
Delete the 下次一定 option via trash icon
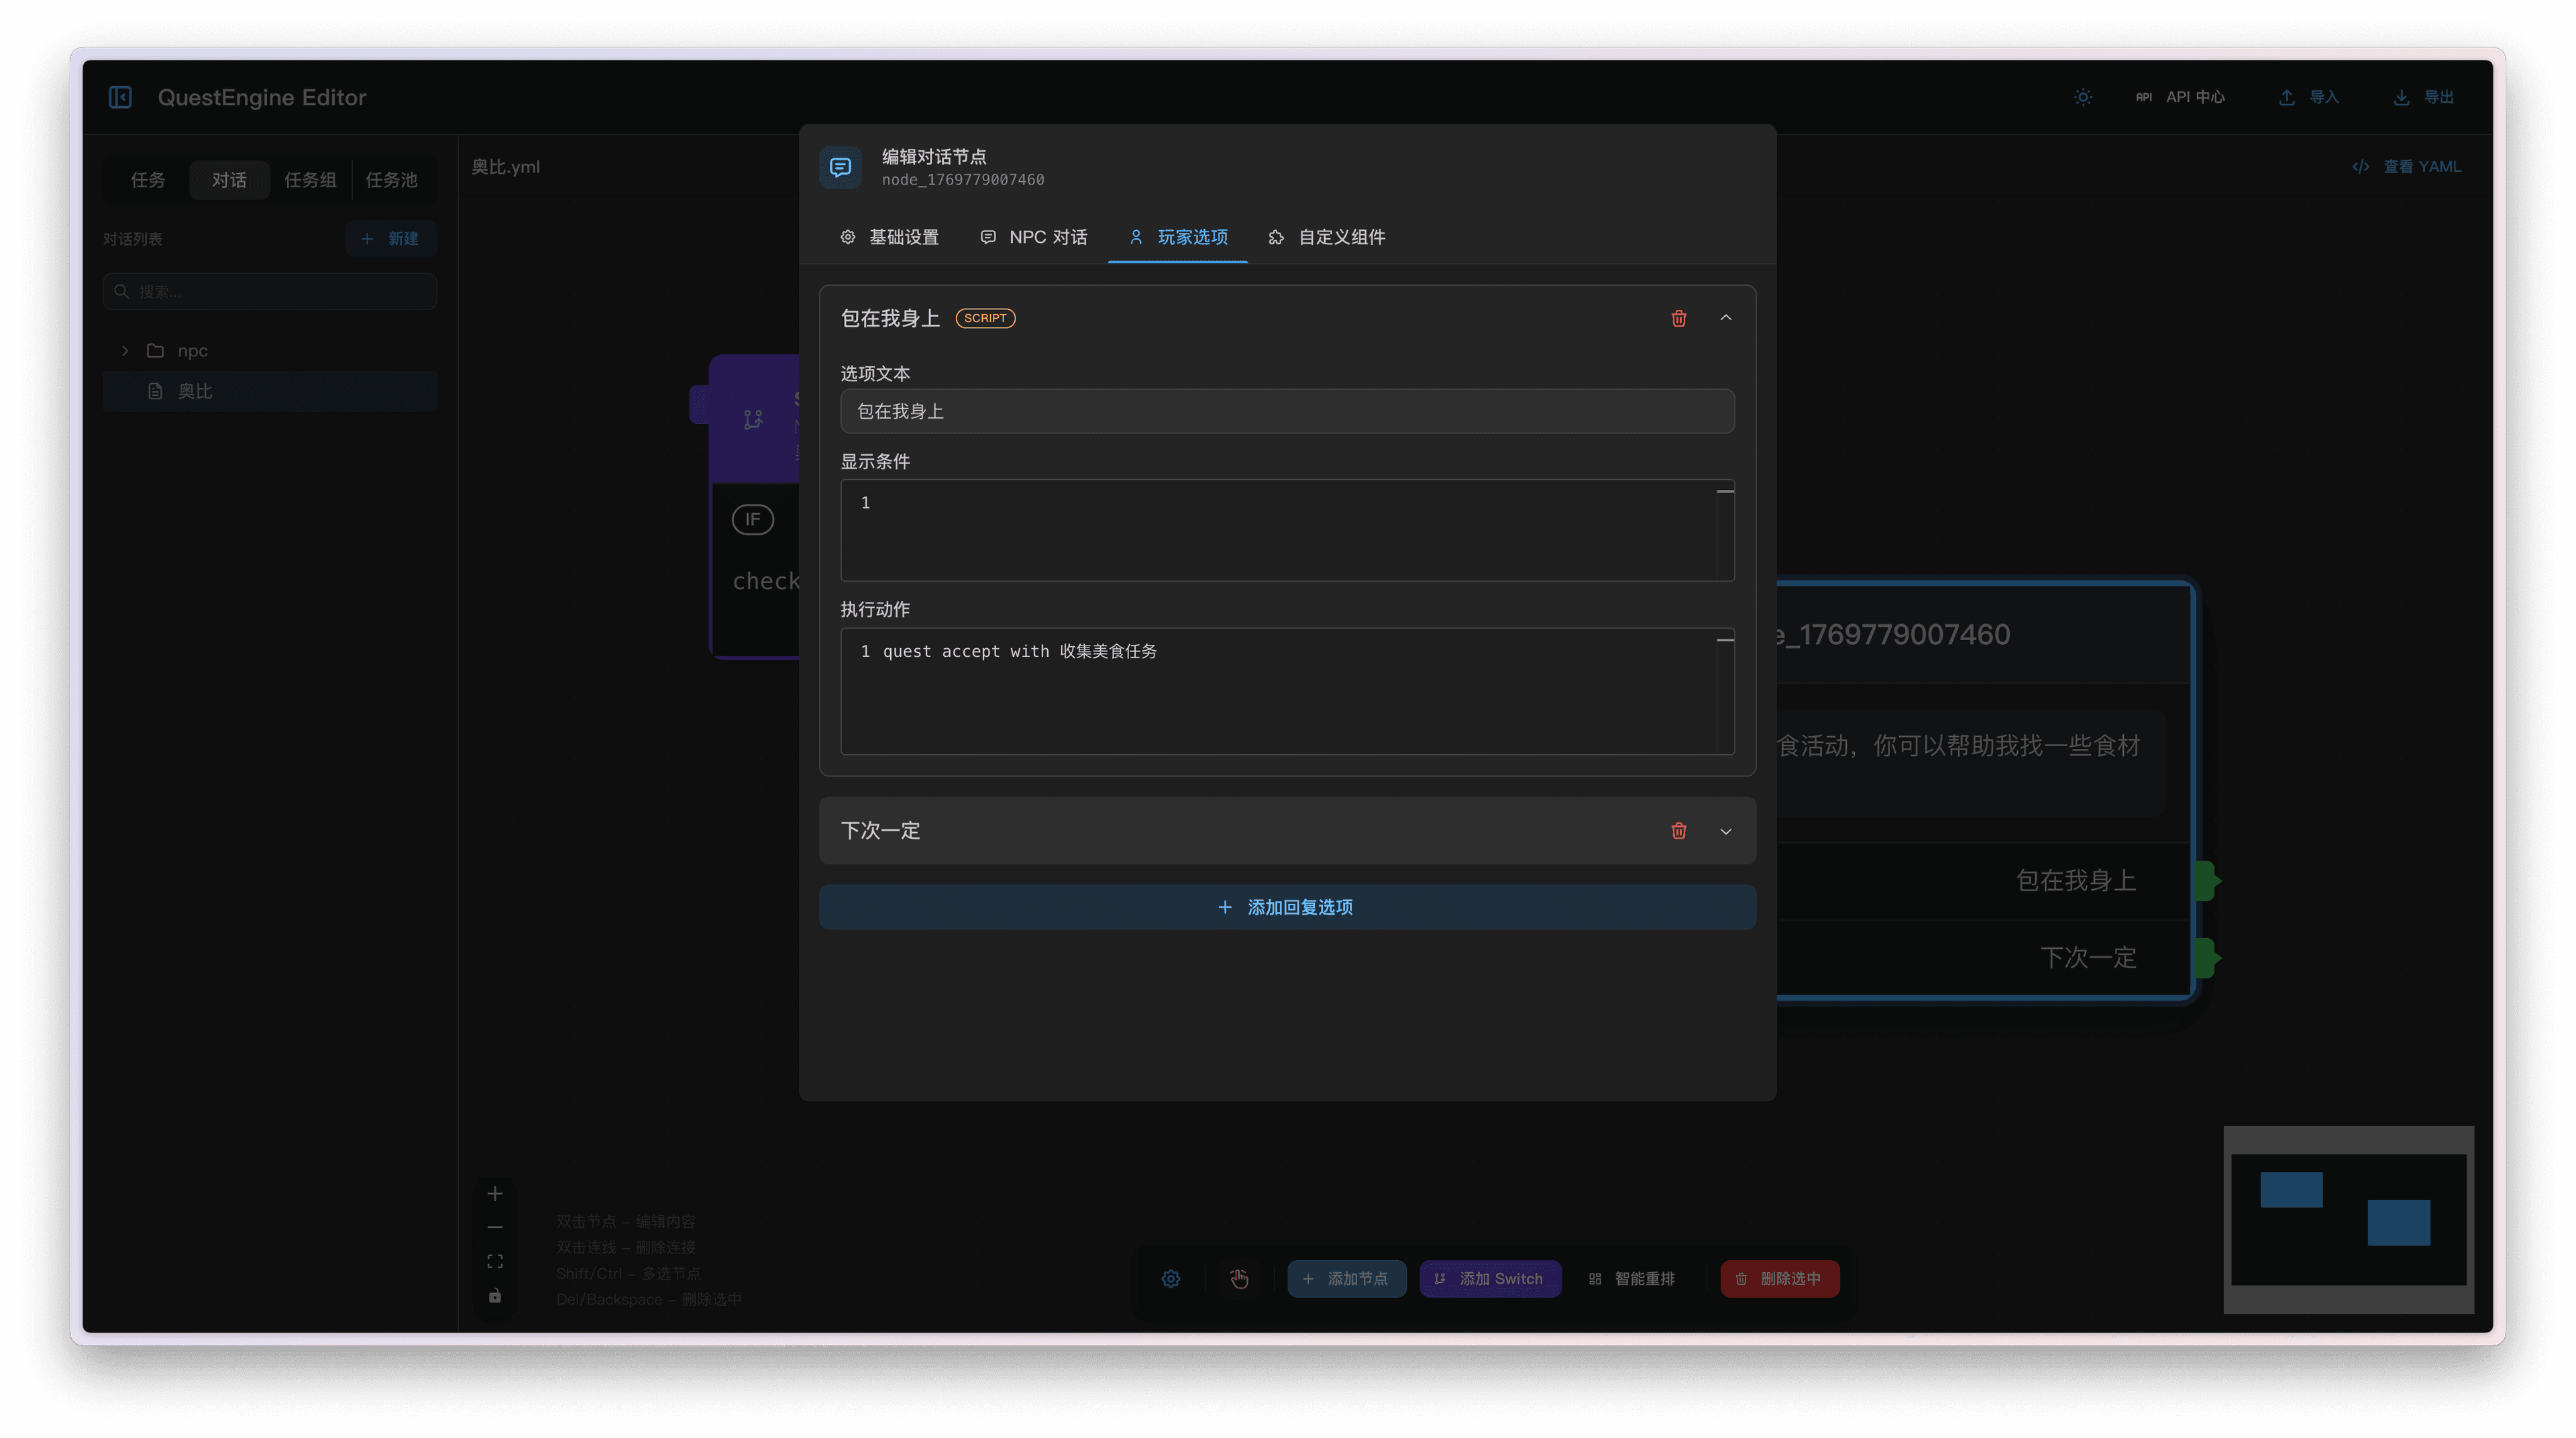pos(1679,831)
